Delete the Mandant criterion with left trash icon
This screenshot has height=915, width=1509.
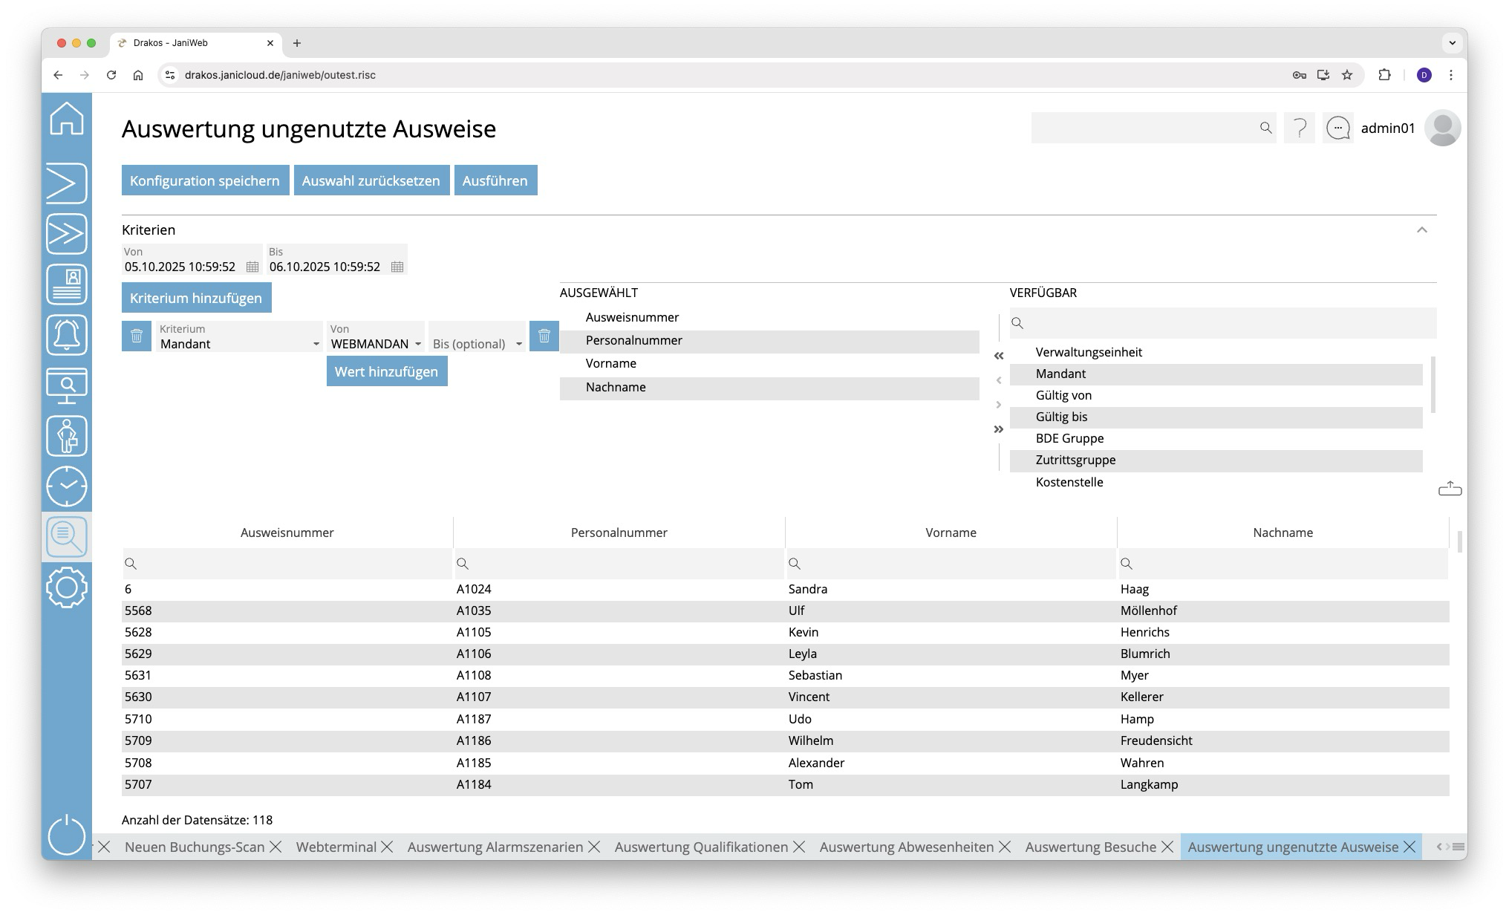(x=137, y=336)
